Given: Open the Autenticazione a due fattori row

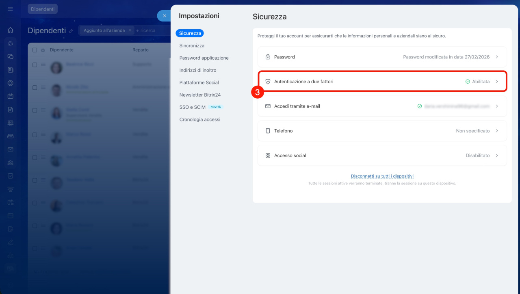Looking at the screenshot, I should [x=382, y=82].
